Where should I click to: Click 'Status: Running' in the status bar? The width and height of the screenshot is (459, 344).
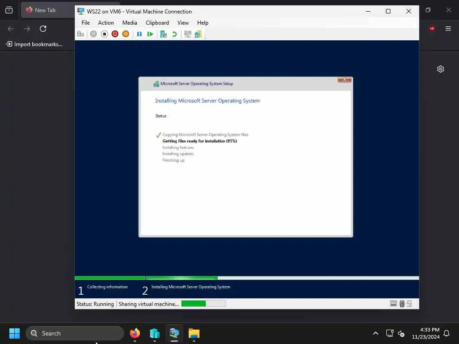coord(95,304)
